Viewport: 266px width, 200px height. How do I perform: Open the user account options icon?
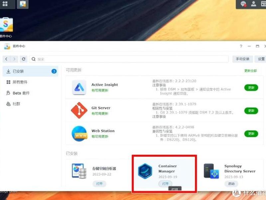(x=254, y=4)
